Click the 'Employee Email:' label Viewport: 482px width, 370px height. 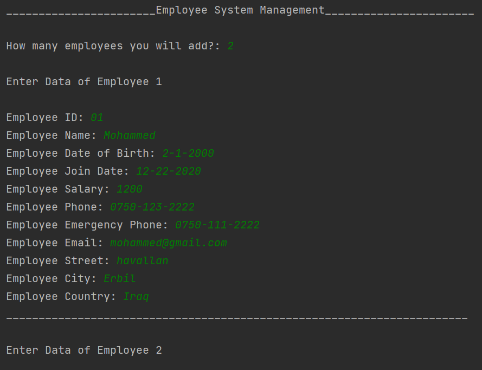54,243
